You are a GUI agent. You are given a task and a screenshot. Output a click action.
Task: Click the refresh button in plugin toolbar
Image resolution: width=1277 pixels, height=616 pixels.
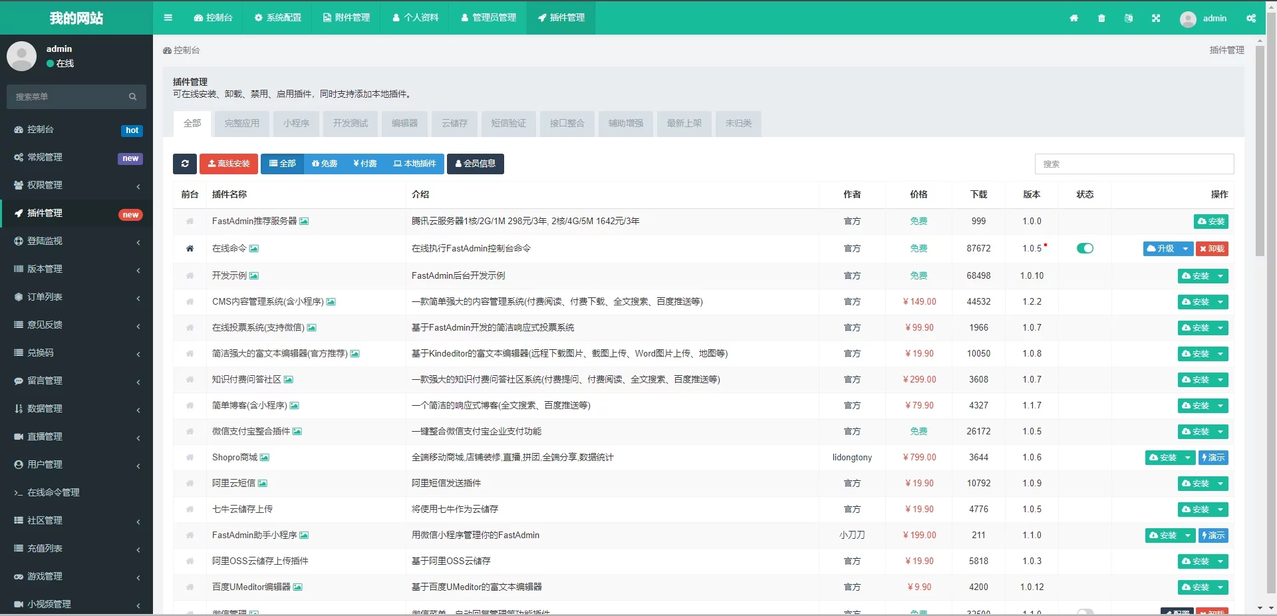[185, 164]
